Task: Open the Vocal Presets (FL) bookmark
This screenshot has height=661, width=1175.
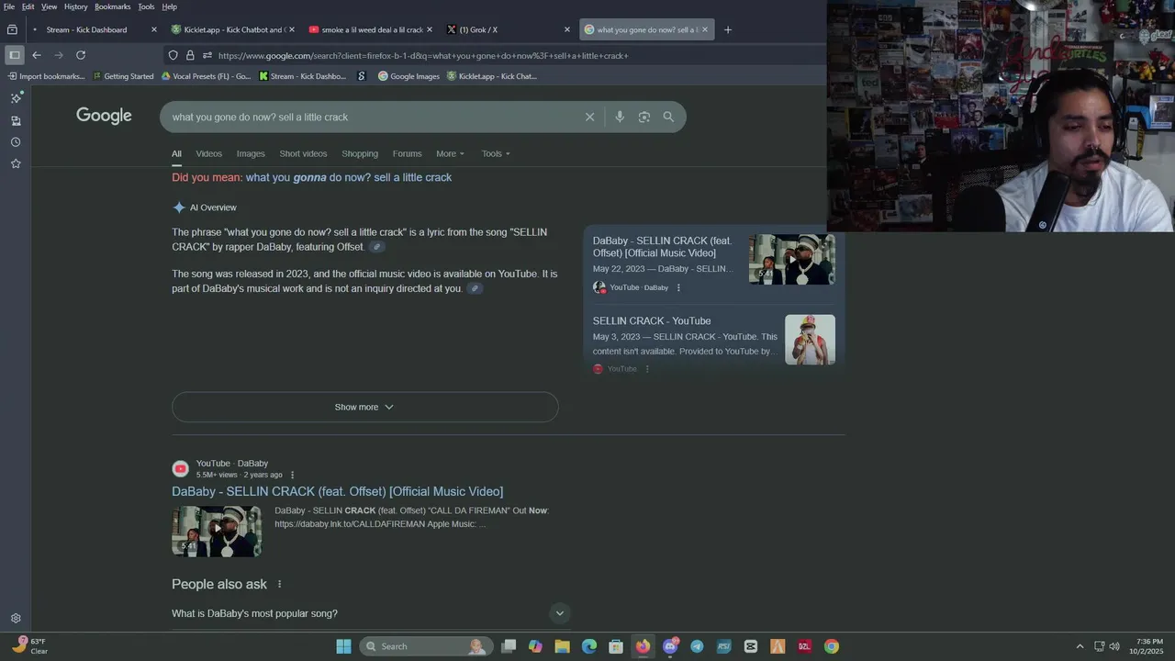Action: [x=206, y=76]
